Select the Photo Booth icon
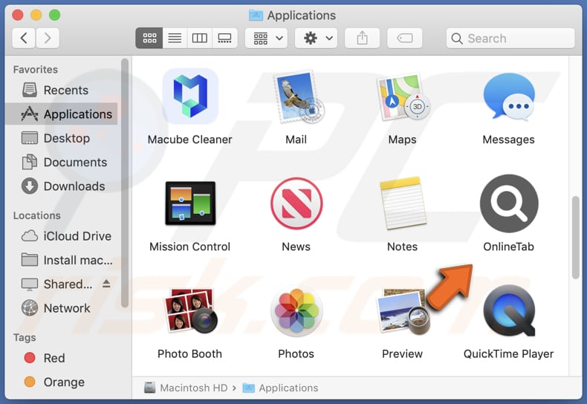587x404 pixels. [x=190, y=310]
